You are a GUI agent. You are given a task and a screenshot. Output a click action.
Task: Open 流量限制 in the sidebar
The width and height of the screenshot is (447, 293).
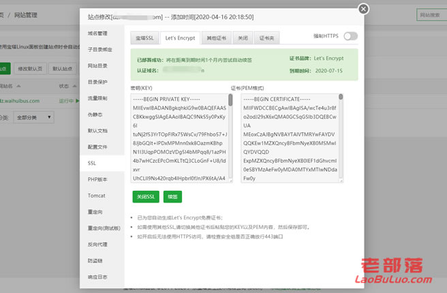point(97,98)
